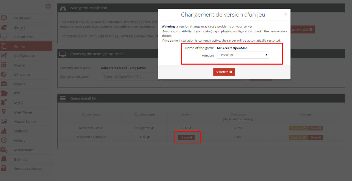352x181 pixels.
Task: Go to Secondary Access in sidebar
Action: point(27,169)
